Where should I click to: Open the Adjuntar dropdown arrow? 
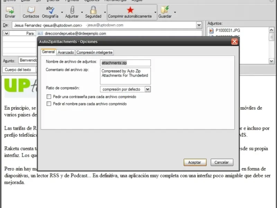point(82,12)
